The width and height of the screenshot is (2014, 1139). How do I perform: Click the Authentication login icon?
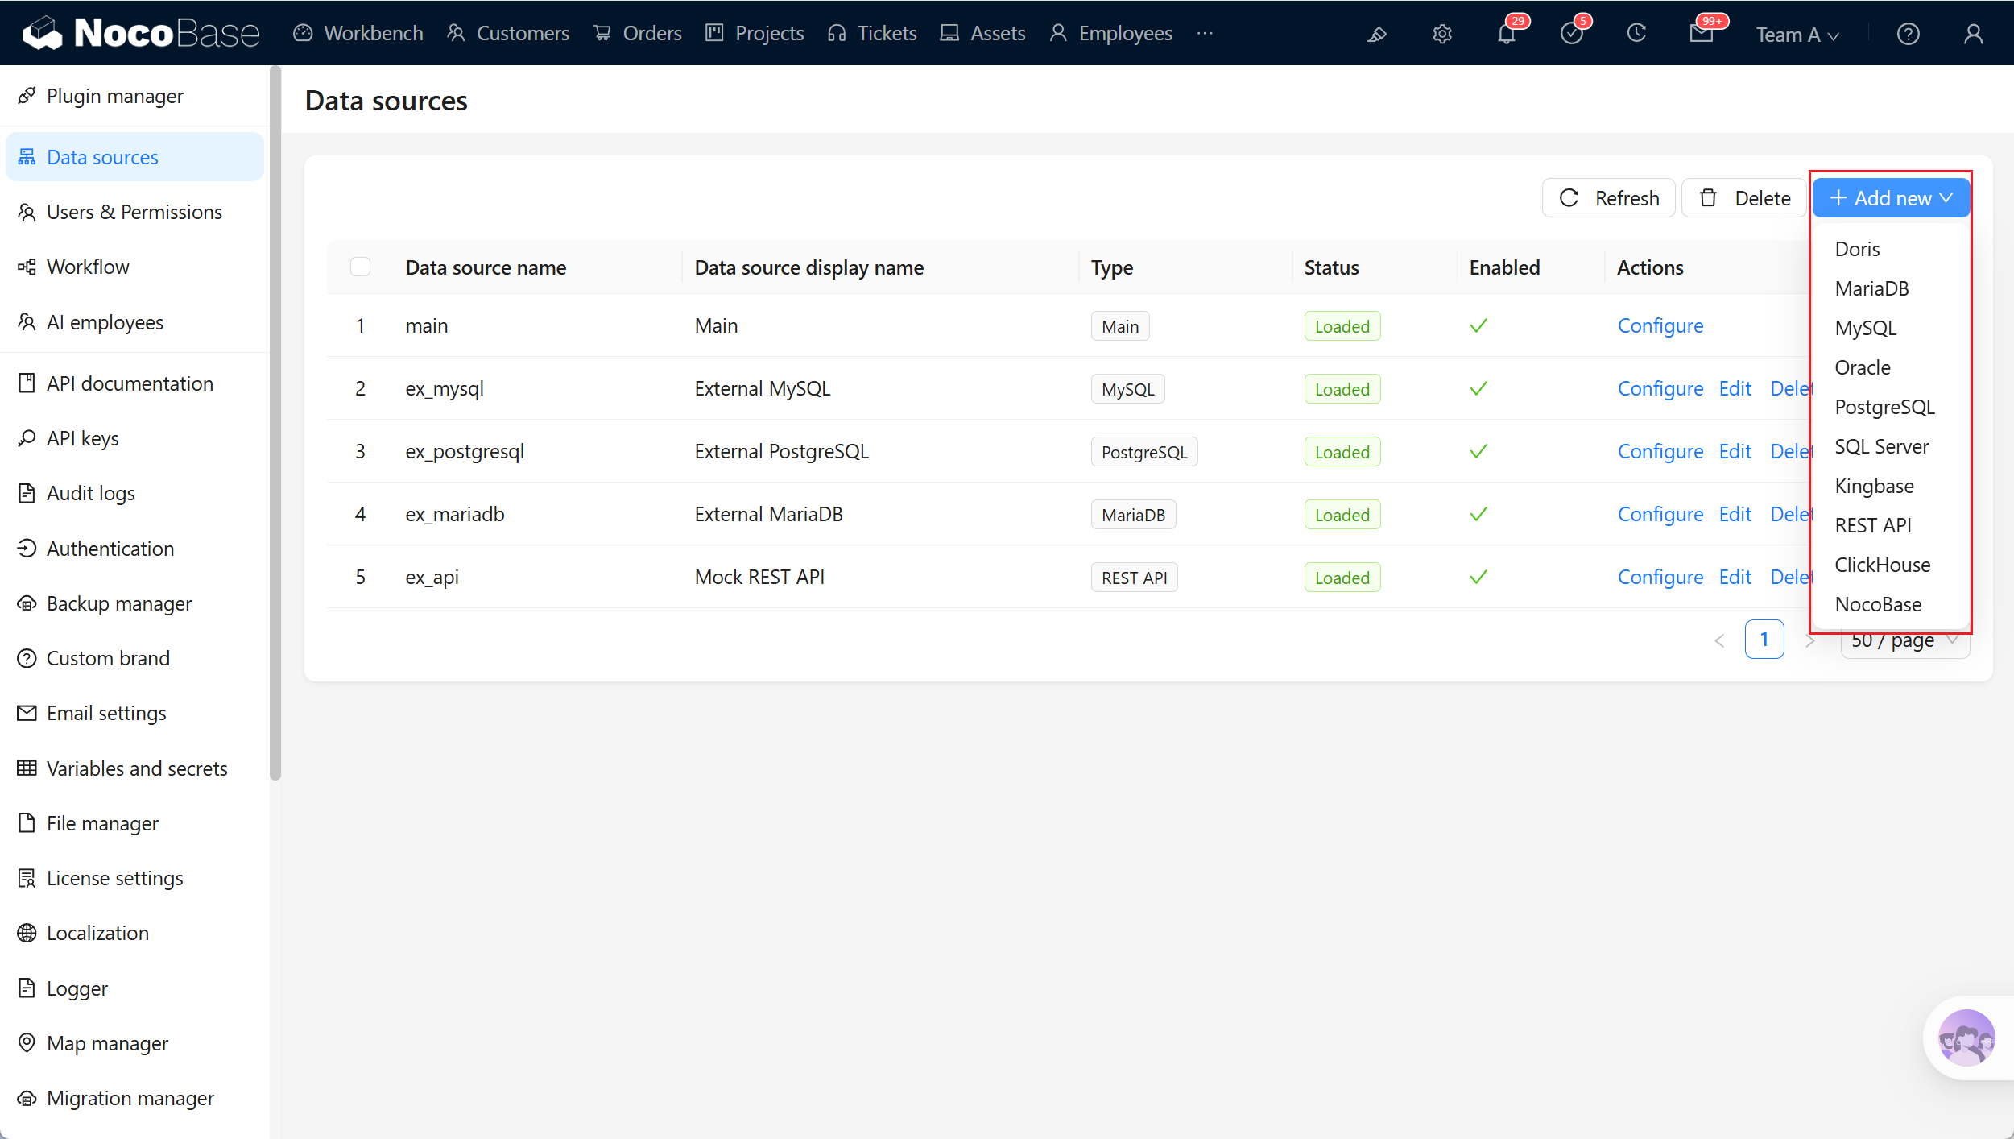click(x=27, y=549)
